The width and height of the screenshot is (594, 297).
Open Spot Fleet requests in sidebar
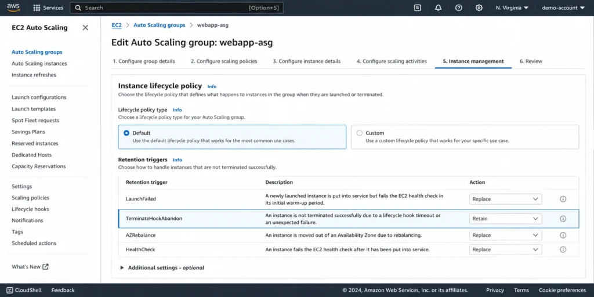(35, 121)
